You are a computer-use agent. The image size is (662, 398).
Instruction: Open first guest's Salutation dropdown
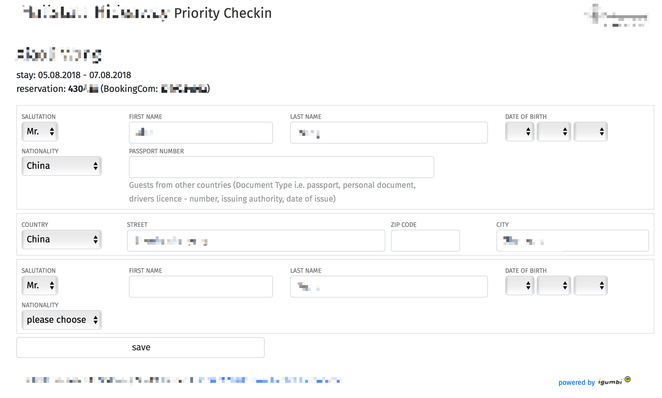[x=40, y=132]
